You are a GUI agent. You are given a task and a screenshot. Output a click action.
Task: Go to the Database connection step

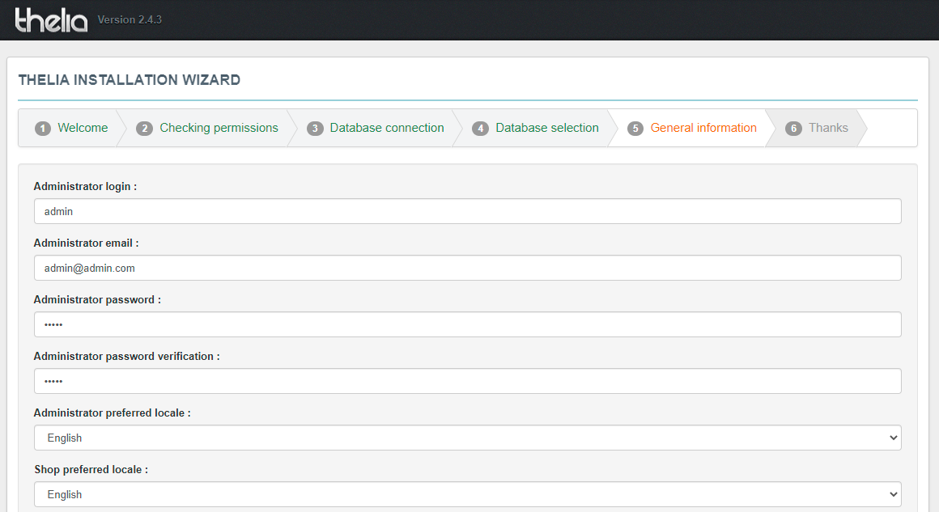tap(386, 128)
